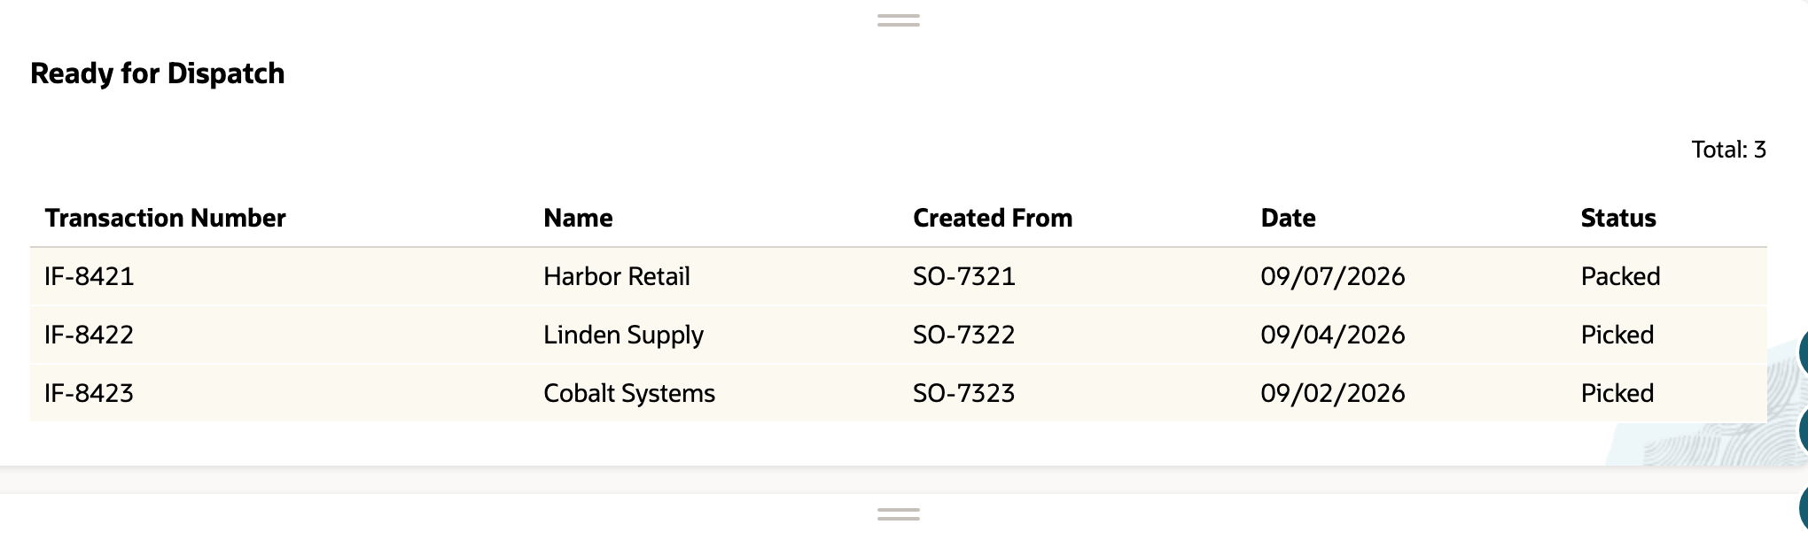
Task: Click the 09/02/2026 date cell
Action: coord(1333,393)
